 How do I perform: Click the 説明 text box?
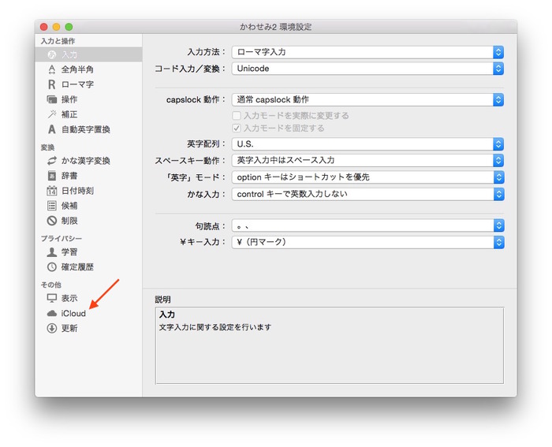coord(330,345)
